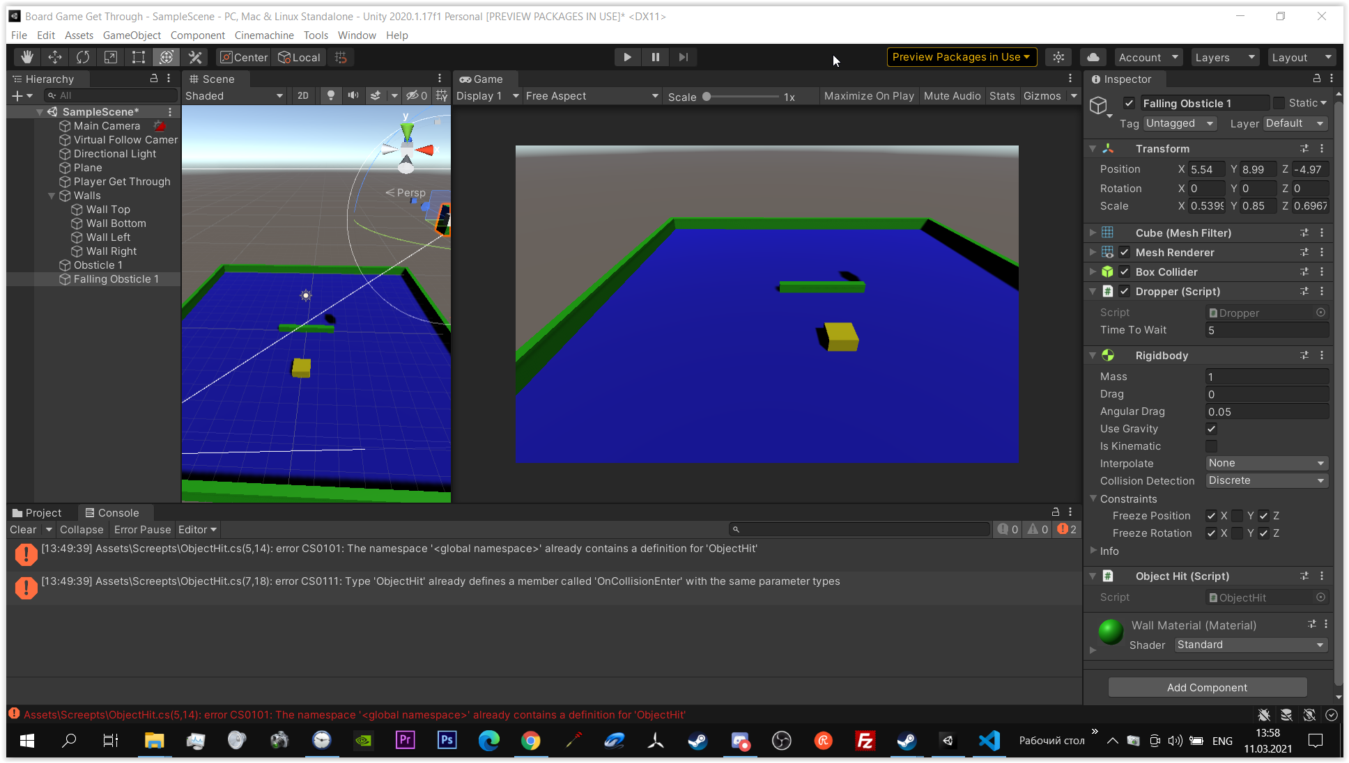The width and height of the screenshot is (1349, 763).
Task: Click the Time To Wait field
Action: pyautogui.click(x=1266, y=330)
